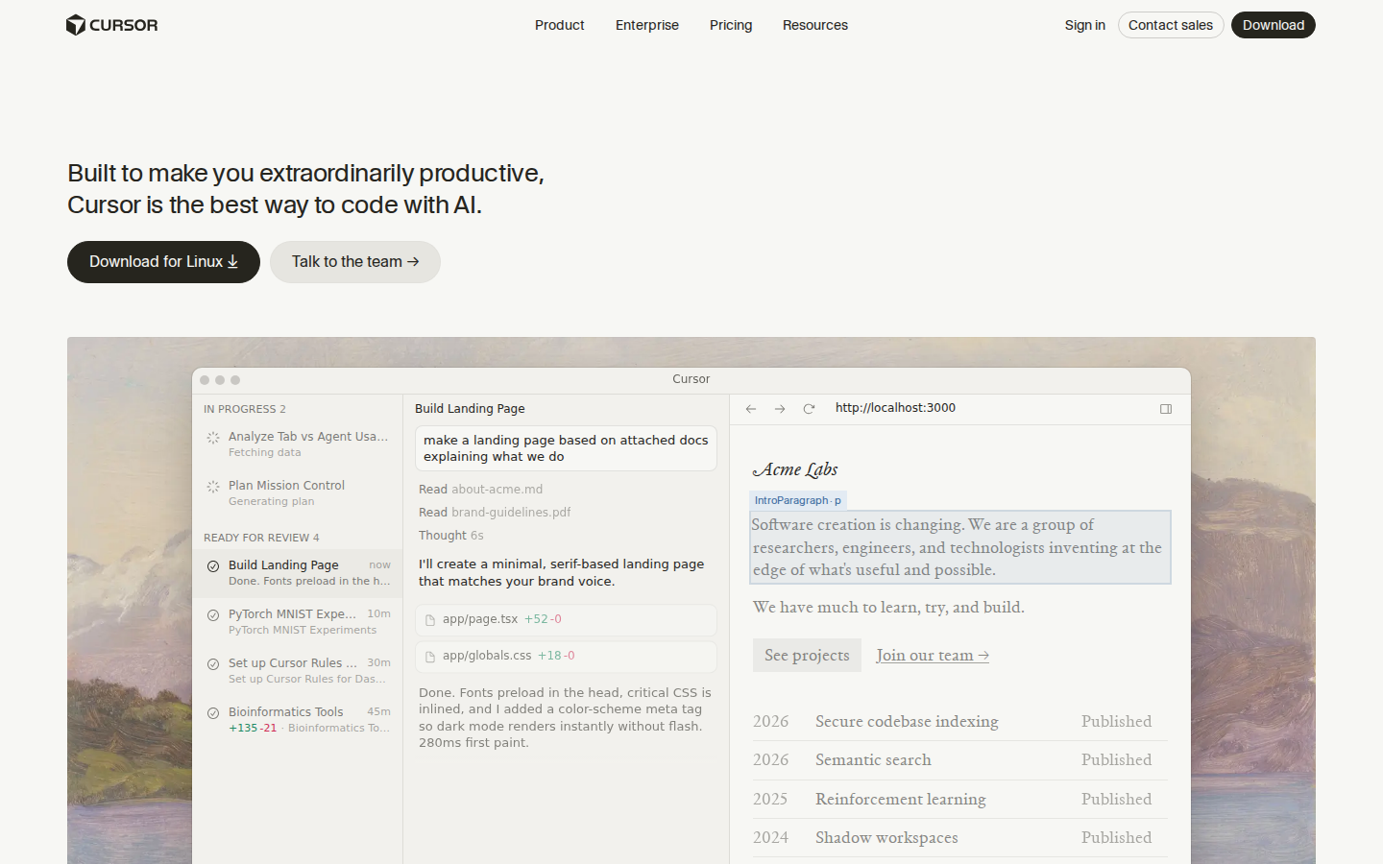Click the Cursor logo in the header

point(111,25)
